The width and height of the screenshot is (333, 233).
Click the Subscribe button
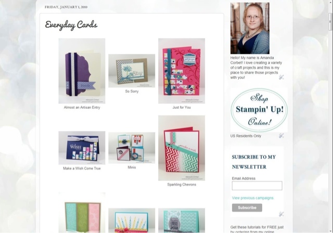coord(247,208)
